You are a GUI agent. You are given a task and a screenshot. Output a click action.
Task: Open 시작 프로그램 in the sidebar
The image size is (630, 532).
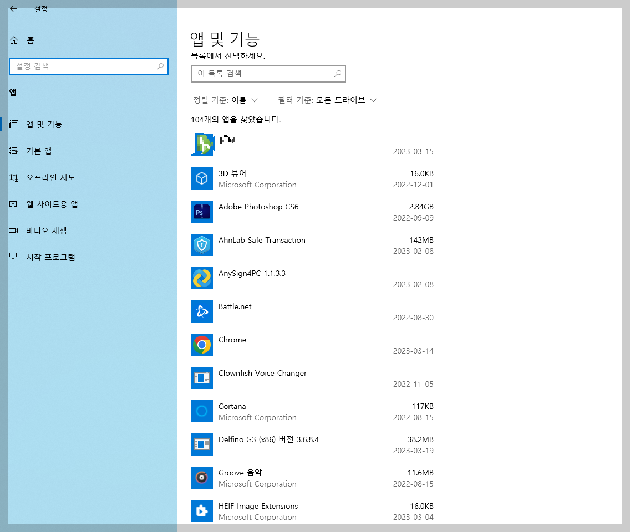coord(50,257)
